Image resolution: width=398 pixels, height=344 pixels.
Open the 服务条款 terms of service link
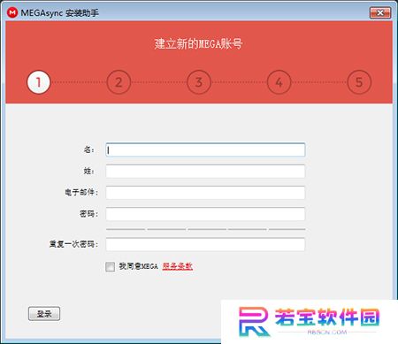tap(178, 266)
